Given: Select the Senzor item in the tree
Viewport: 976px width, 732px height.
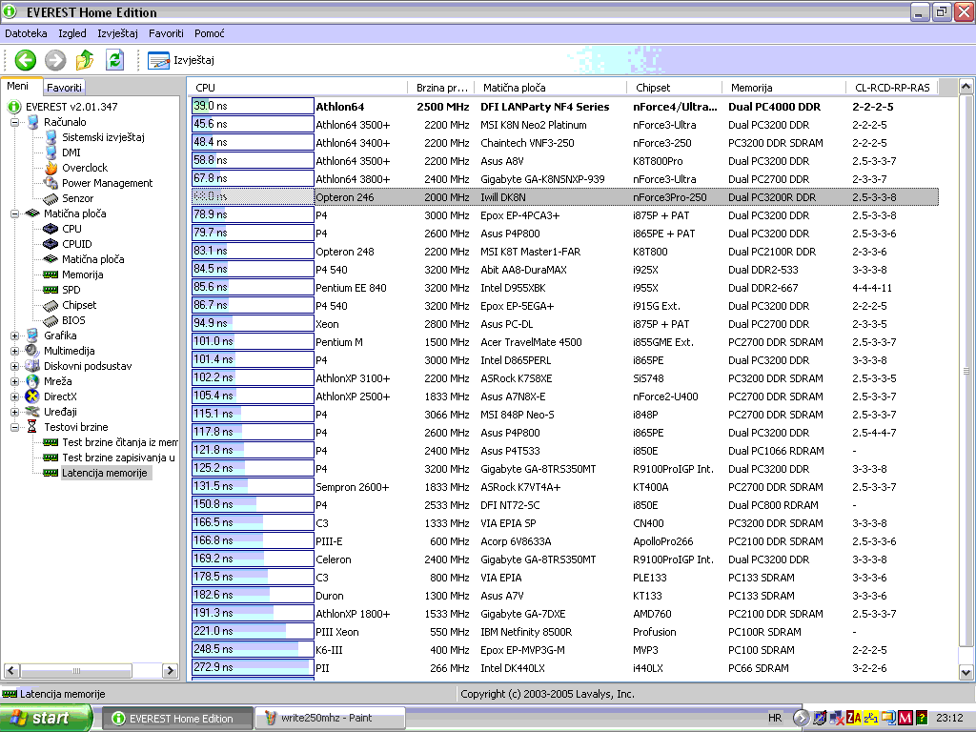Looking at the screenshot, I should pyautogui.click(x=77, y=198).
